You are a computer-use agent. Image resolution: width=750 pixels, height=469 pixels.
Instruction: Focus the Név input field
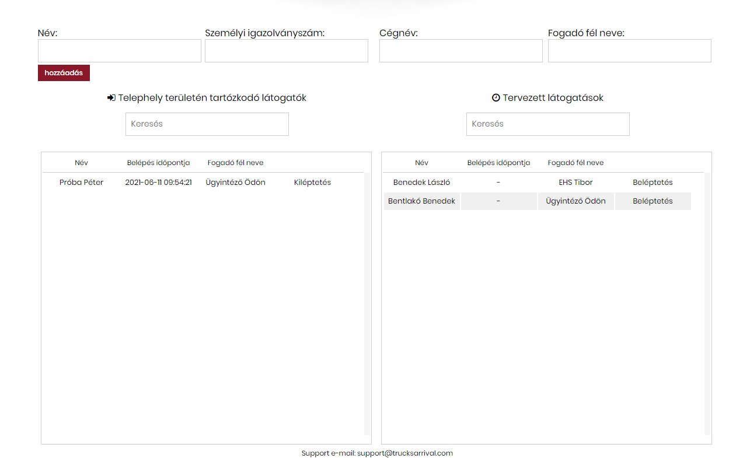[120, 51]
